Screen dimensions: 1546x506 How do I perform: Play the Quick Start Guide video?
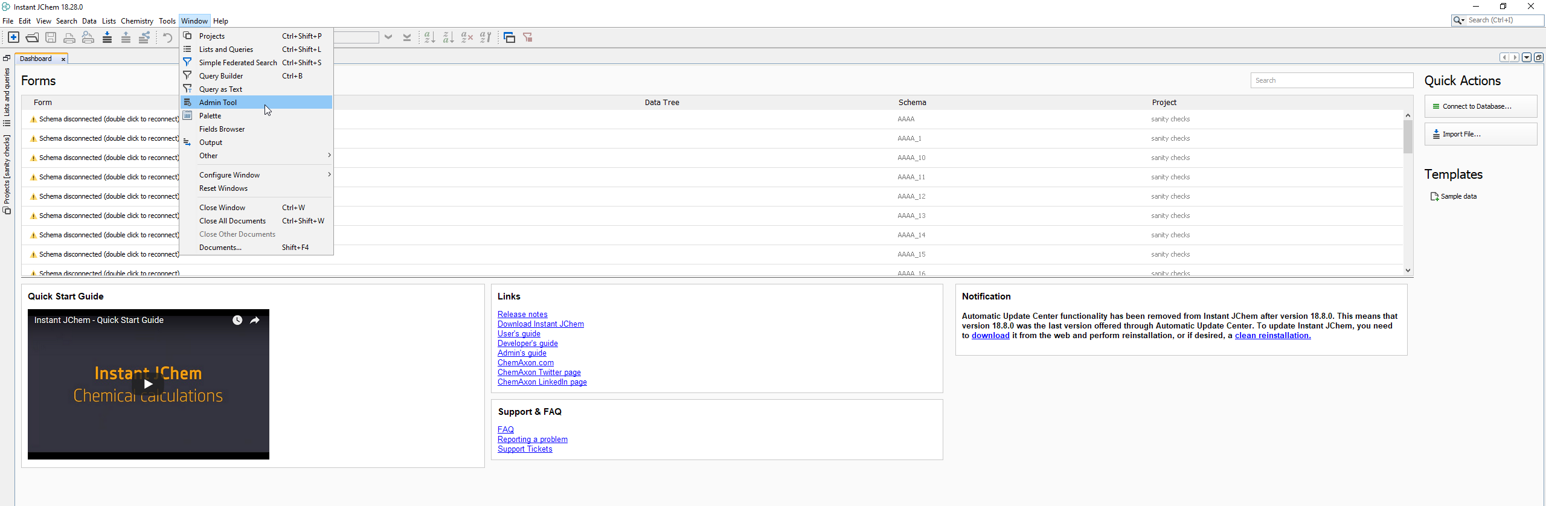(x=148, y=384)
